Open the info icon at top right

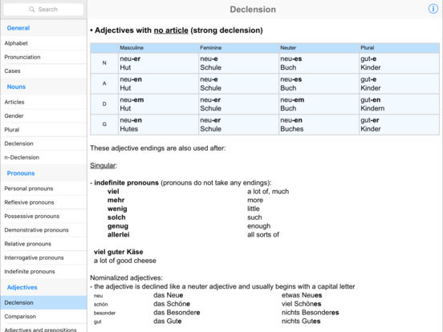coord(433,9)
